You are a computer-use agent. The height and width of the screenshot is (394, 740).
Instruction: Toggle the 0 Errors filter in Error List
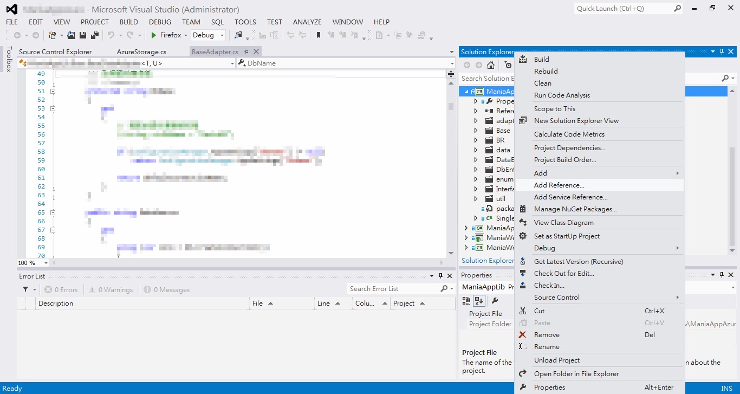[61, 289]
